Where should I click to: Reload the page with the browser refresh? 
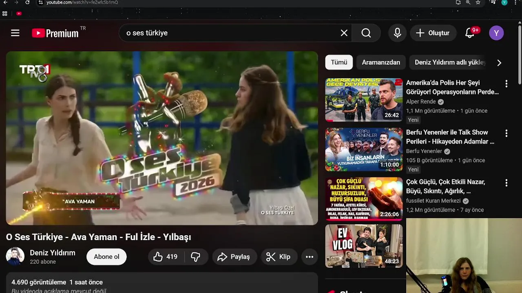pos(27,2)
